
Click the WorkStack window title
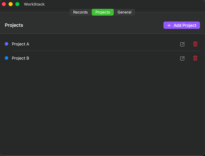click(34, 4)
